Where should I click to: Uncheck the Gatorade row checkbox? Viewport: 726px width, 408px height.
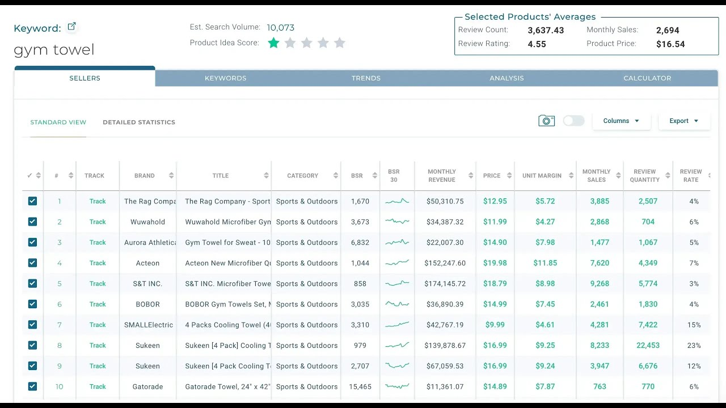tap(32, 386)
